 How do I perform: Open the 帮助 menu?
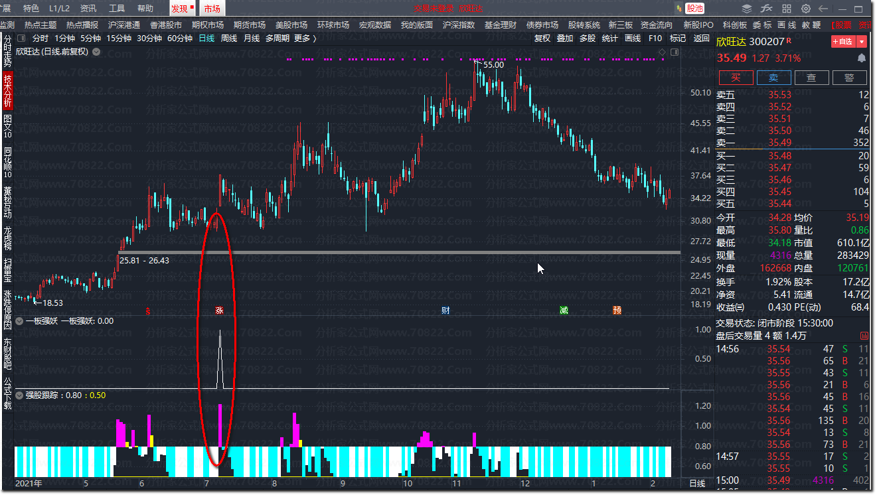tap(145, 9)
